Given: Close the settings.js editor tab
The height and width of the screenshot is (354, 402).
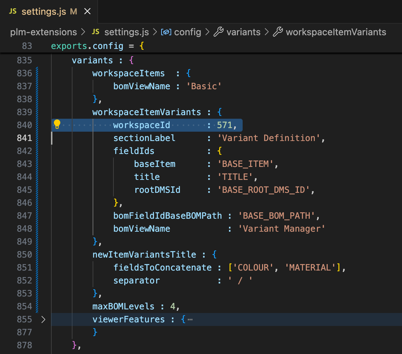Looking at the screenshot, I should coord(87,12).
